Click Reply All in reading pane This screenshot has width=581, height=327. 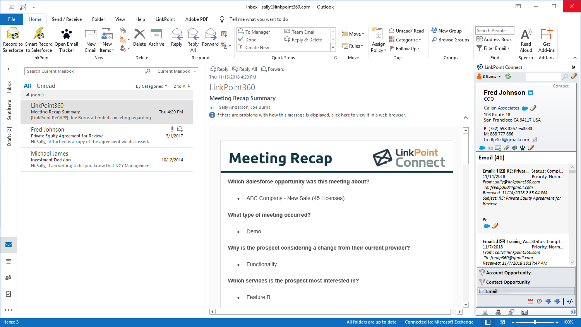point(245,69)
